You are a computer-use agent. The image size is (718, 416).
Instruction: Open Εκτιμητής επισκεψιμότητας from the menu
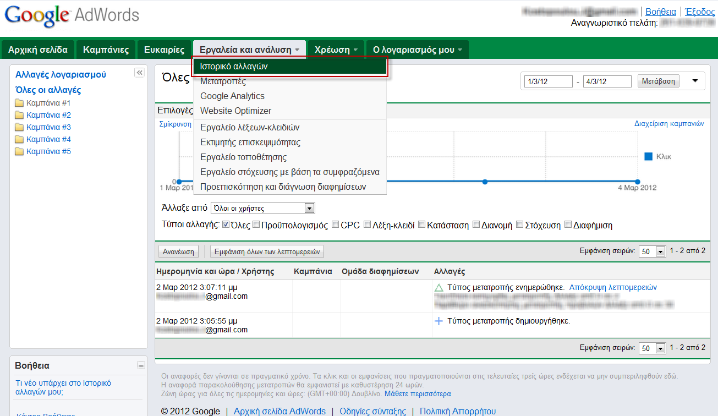click(290, 143)
